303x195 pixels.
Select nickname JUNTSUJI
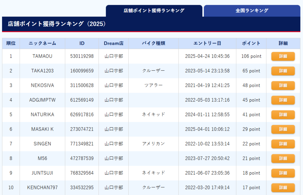tap(42, 173)
